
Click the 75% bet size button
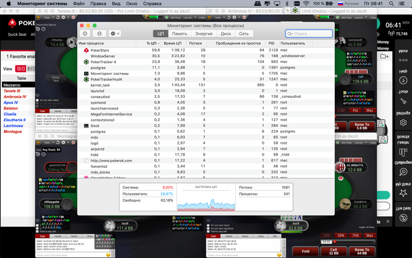click(355, 236)
